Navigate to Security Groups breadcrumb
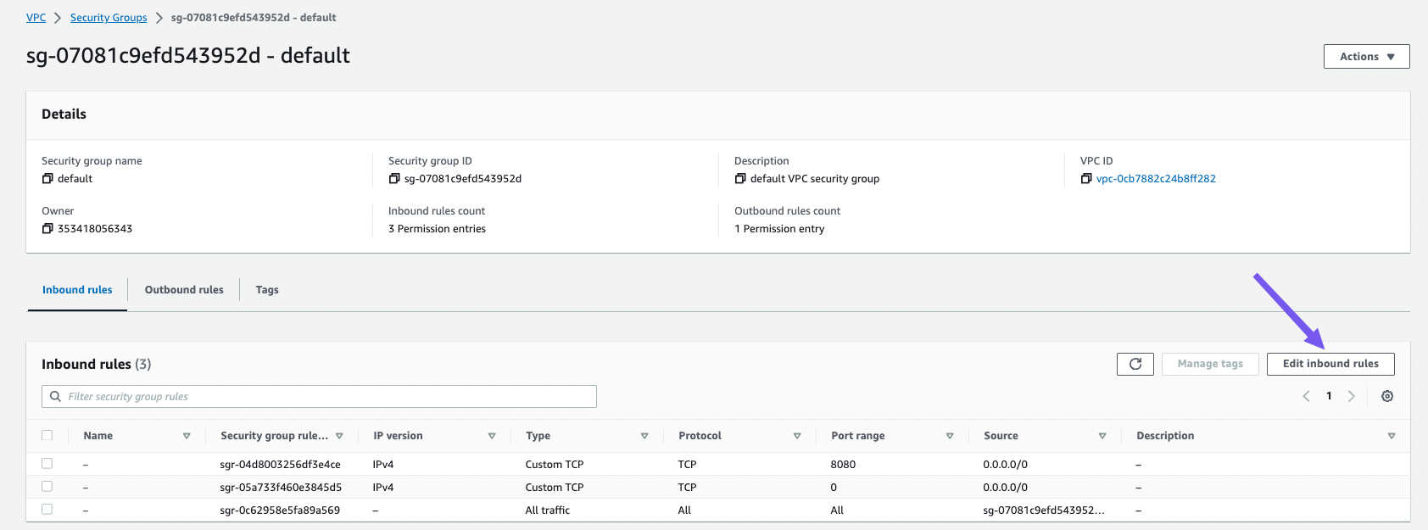 (x=109, y=18)
